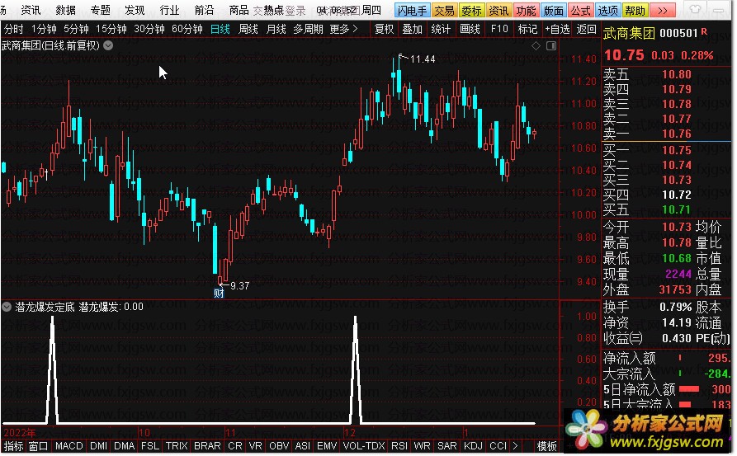
Task: Open the yellow 资讯 toolbar button
Action: click(x=498, y=11)
